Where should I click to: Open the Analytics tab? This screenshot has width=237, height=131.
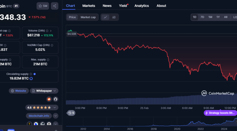point(142,6)
